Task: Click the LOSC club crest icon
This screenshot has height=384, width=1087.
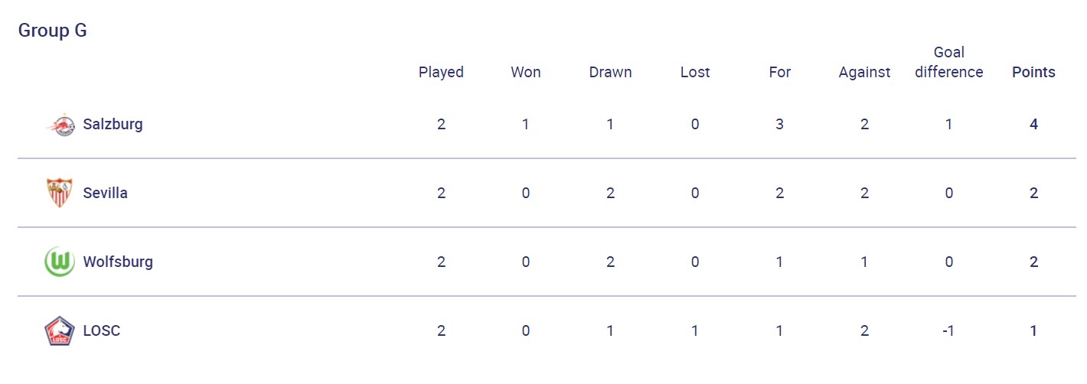Action: click(x=60, y=330)
